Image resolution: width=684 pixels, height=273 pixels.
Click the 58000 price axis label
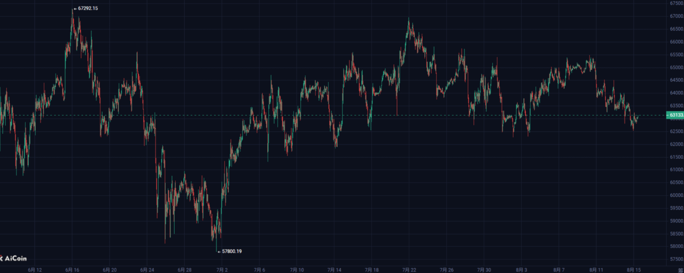pos(677,246)
